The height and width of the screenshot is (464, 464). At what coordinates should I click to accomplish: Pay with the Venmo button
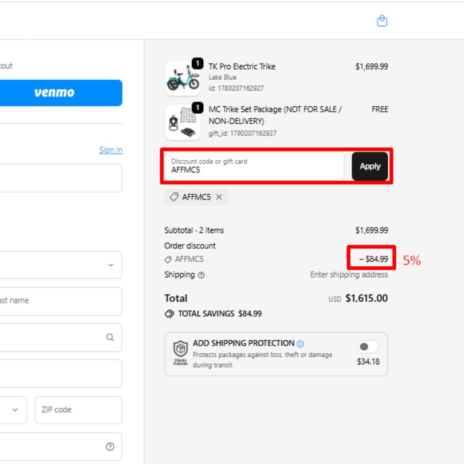61,93
